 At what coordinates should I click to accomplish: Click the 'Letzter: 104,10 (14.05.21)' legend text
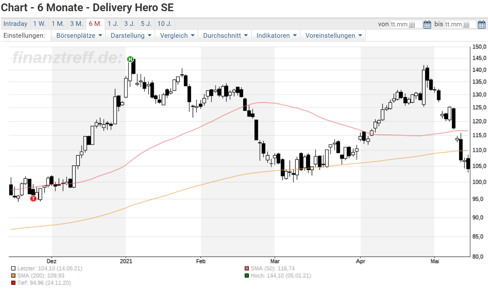click(x=50, y=268)
